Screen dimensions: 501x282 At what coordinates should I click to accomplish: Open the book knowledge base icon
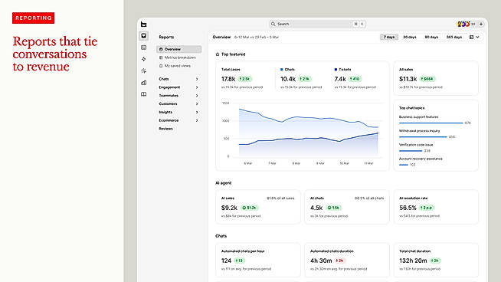pyautogui.click(x=144, y=94)
